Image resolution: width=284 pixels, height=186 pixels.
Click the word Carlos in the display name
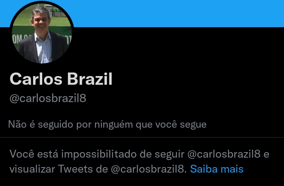(x=36, y=79)
